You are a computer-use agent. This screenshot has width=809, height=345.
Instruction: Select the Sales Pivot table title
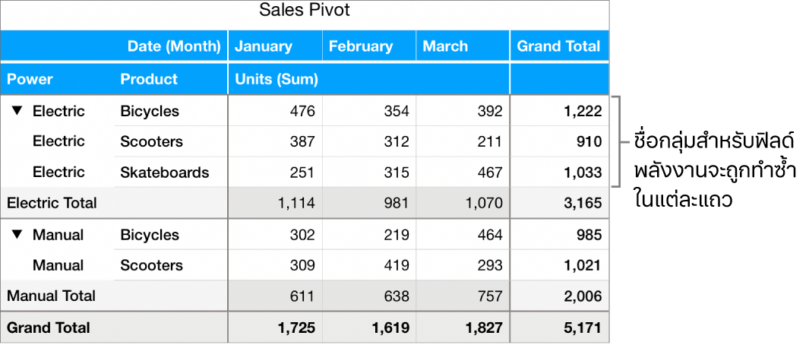[305, 11]
